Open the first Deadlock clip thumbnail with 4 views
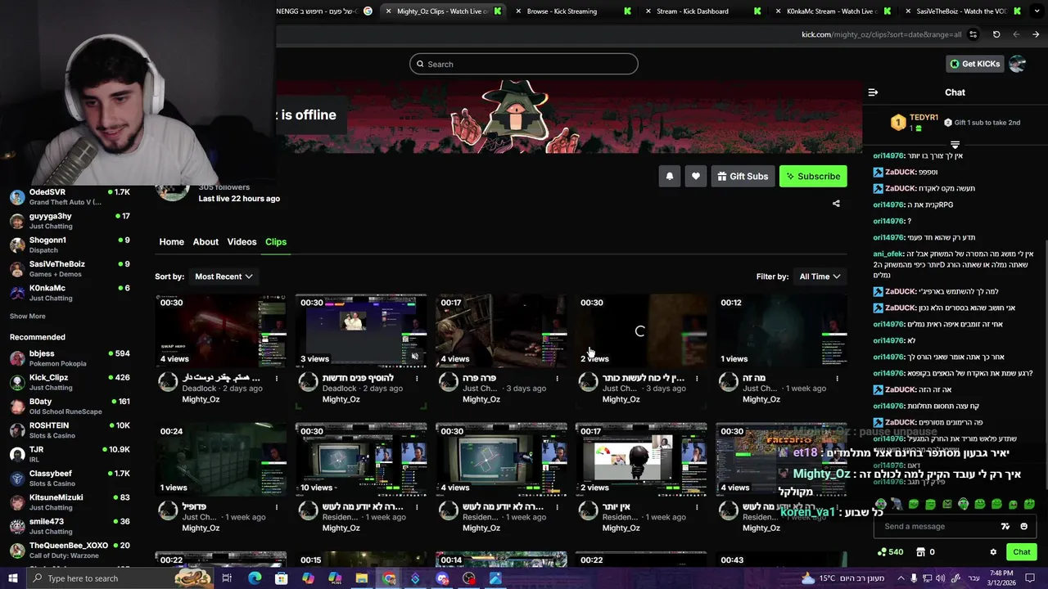The width and height of the screenshot is (1048, 589). pyautogui.click(x=221, y=330)
